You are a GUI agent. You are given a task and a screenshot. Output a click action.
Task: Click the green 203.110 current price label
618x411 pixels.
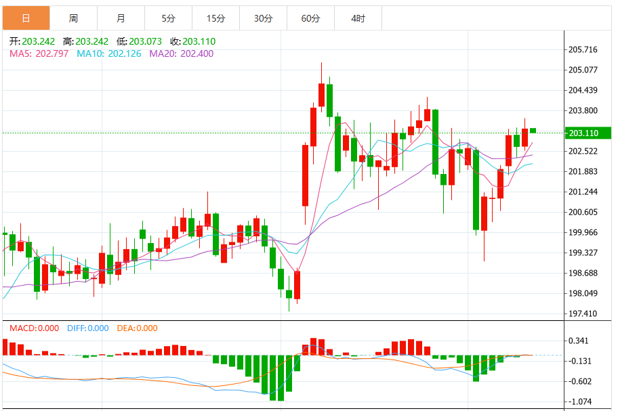tap(588, 133)
